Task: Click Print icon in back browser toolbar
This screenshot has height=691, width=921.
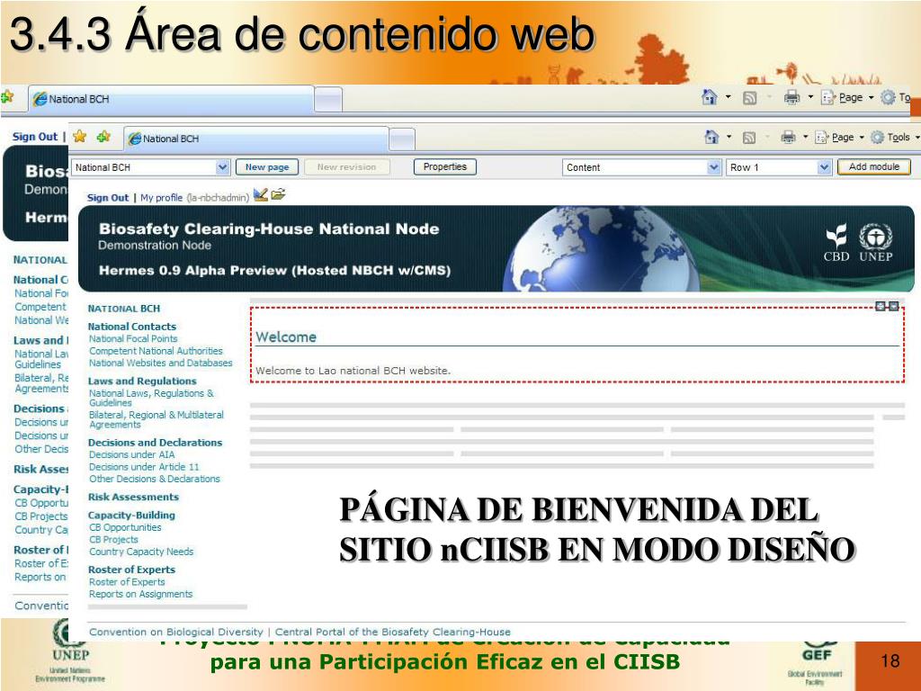Action: point(791,97)
